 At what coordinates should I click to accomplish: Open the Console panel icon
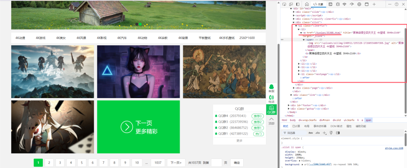click(330, 4)
